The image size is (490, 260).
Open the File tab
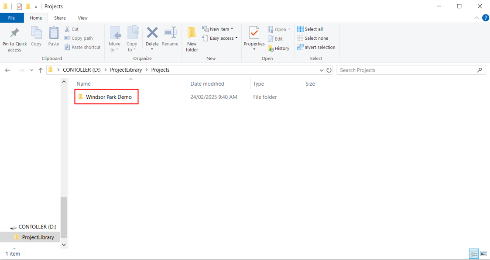pos(11,18)
